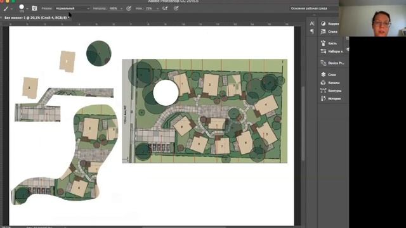Open the Контуры paths panel
406x228 pixels.
tap(331, 91)
